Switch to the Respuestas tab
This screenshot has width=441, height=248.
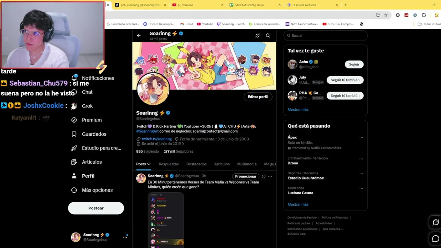[x=168, y=164]
